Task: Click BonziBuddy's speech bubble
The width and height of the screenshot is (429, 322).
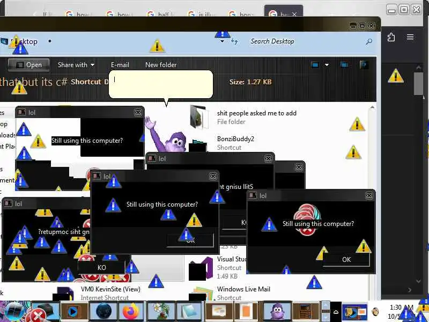Action: click(x=161, y=85)
